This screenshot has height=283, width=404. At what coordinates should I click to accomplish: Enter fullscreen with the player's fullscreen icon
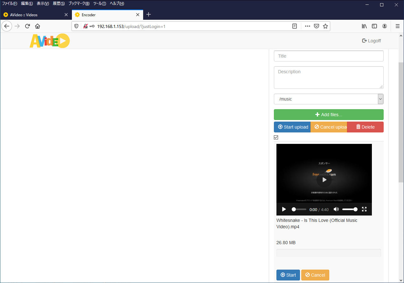tap(364, 209)
